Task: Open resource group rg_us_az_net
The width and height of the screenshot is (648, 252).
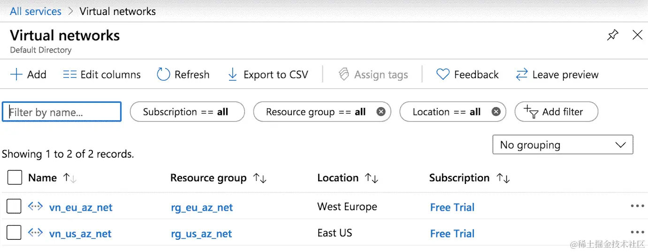Action: [x=201, y=234]
